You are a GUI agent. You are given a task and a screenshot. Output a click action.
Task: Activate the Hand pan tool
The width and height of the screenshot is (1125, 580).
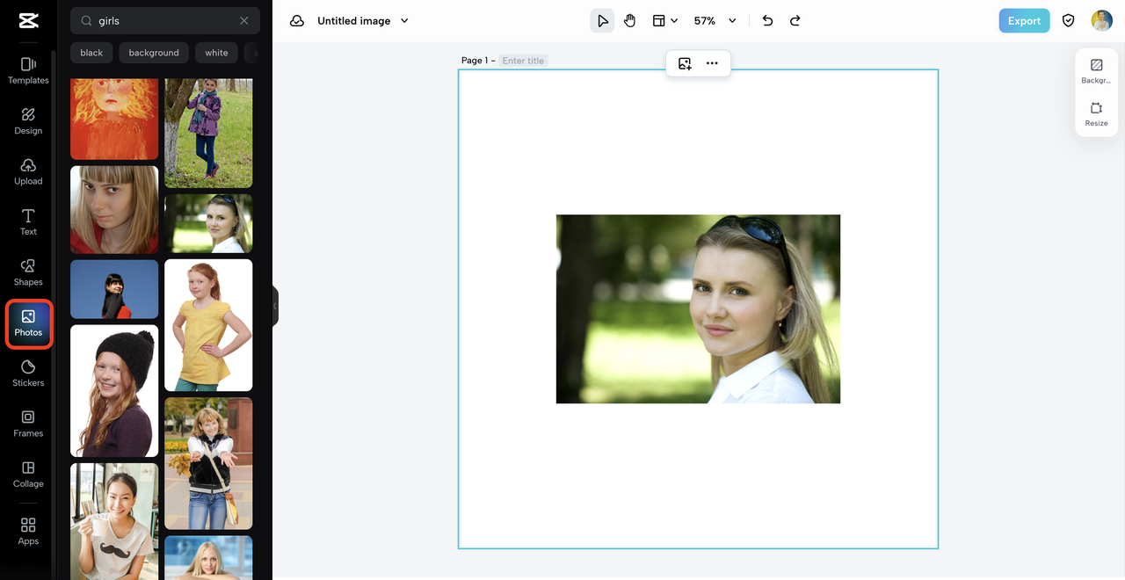[629, 20]
